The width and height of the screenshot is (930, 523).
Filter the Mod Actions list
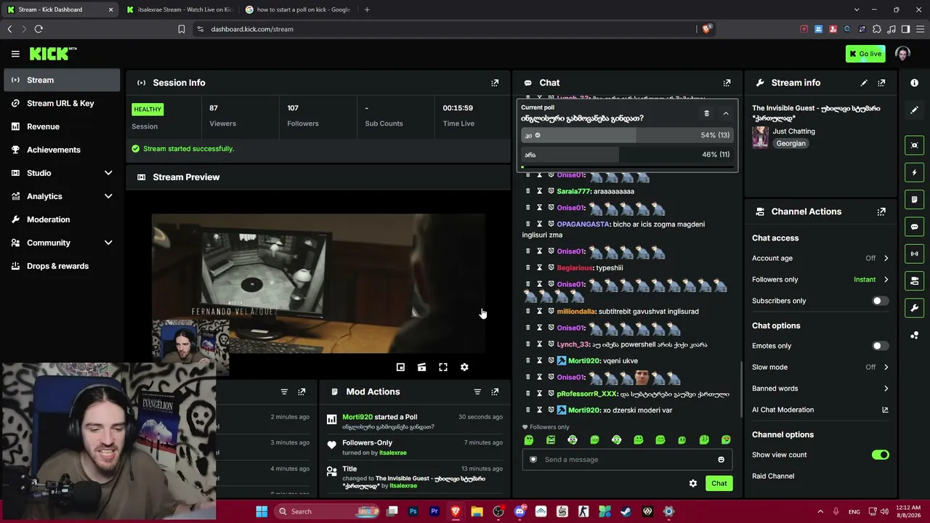coord(477,392)
